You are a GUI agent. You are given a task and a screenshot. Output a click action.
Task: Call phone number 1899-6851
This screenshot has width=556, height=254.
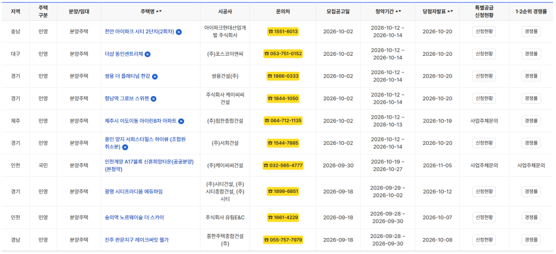[283, 192]
